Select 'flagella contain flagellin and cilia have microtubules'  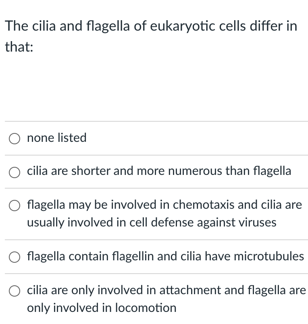coord(15,257)
